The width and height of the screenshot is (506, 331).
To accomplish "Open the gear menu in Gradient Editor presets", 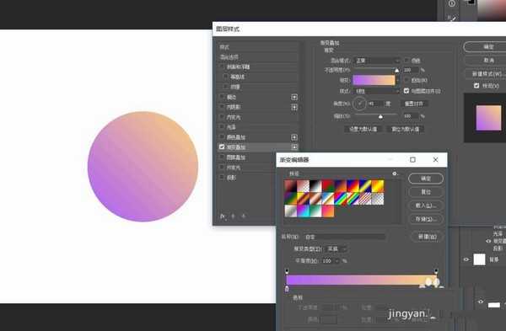I will click(395, 174).
